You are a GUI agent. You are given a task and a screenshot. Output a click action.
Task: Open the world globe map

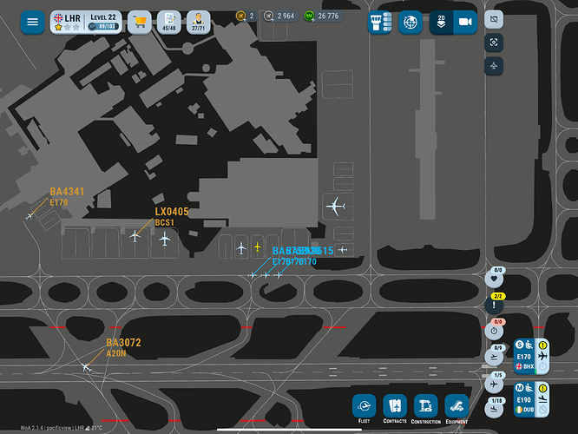(x=411, y=22)
